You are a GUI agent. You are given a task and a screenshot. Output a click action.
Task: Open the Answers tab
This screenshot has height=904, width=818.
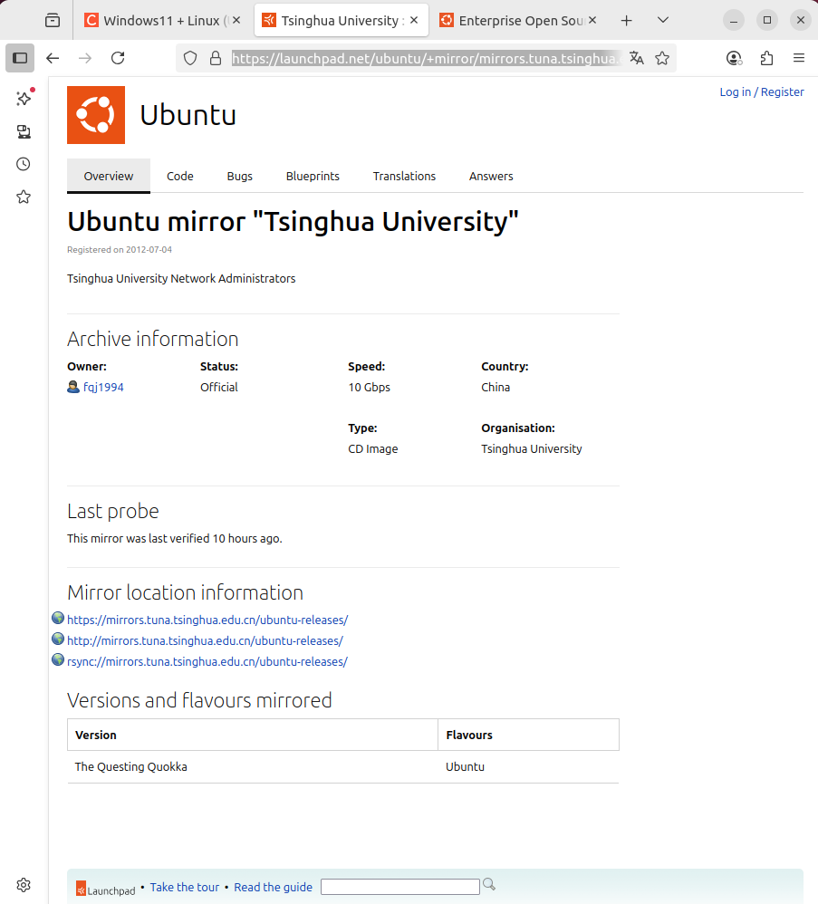pyautogui.click(x=491, y=176)
